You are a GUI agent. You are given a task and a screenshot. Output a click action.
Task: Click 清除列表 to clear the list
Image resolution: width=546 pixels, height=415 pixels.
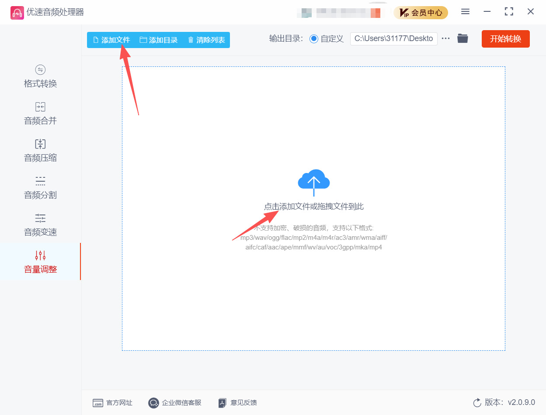pyautogui.click(x=206, y=40)
